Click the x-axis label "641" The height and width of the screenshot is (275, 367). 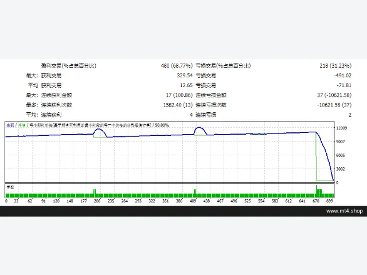[302, 201]
